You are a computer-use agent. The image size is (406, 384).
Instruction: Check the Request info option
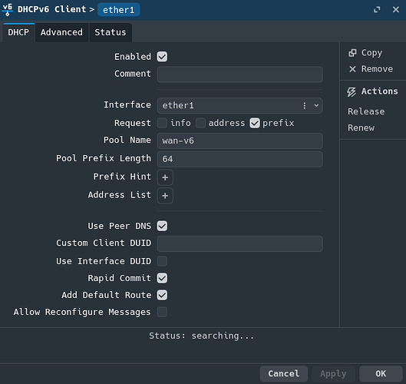pyautogui.click(x=162, y=123)
